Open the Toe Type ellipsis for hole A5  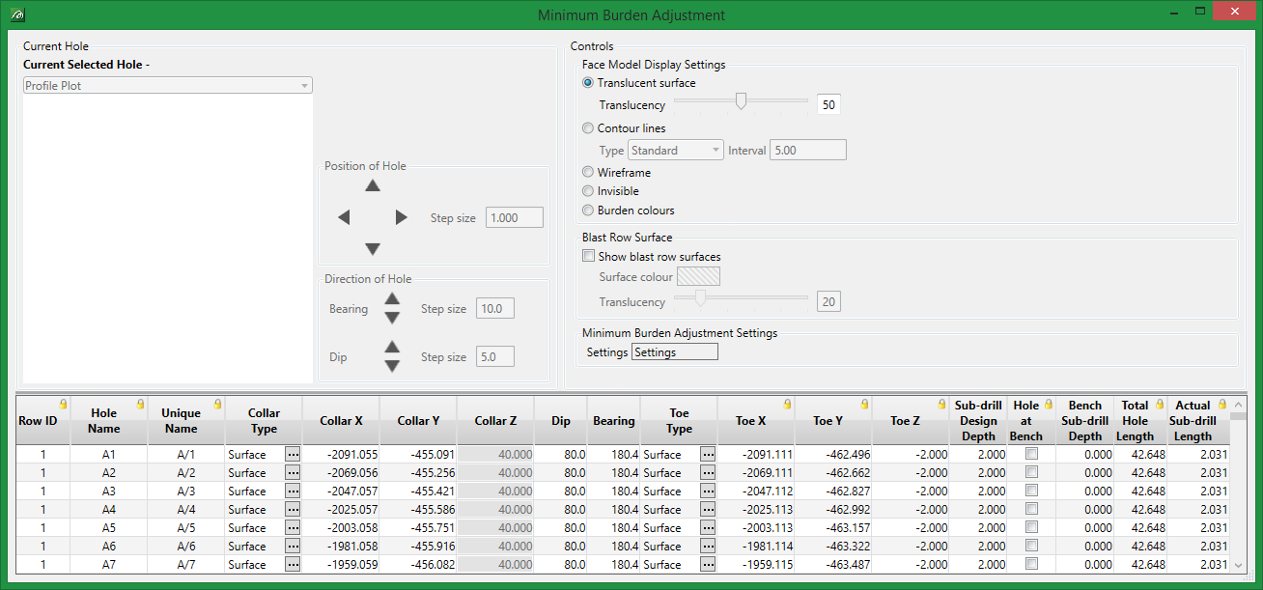tap(708, 527)
